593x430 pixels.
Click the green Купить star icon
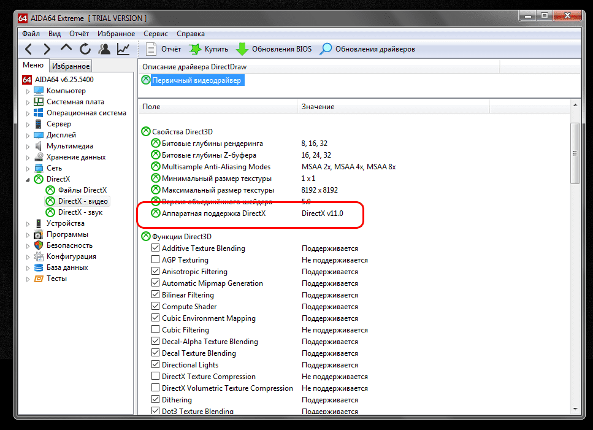point(195,49)
